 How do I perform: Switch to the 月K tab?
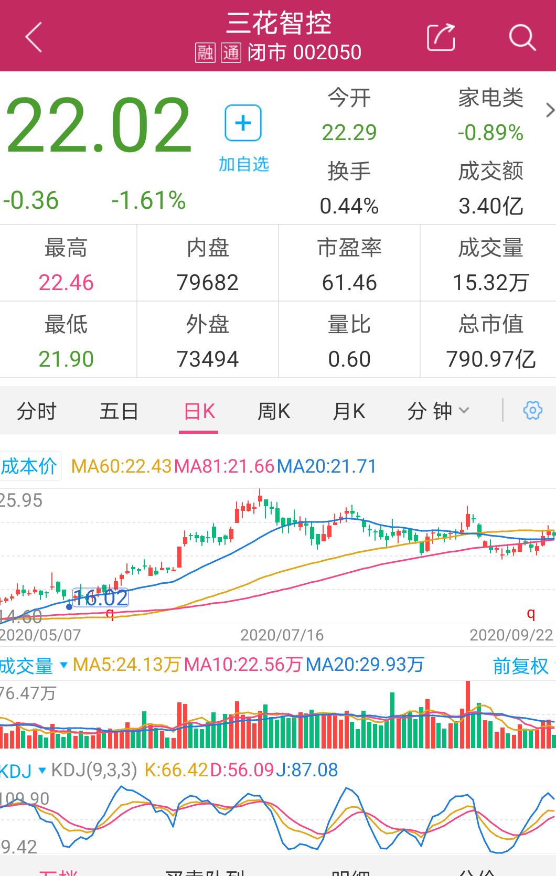click(x=348, y=411)
